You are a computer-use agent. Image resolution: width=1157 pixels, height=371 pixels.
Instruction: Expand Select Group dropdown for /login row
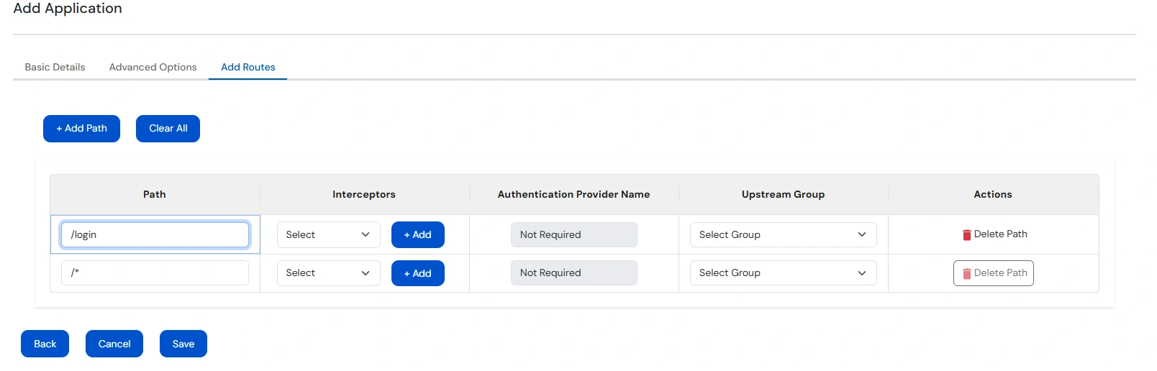[x=783, y=234]
